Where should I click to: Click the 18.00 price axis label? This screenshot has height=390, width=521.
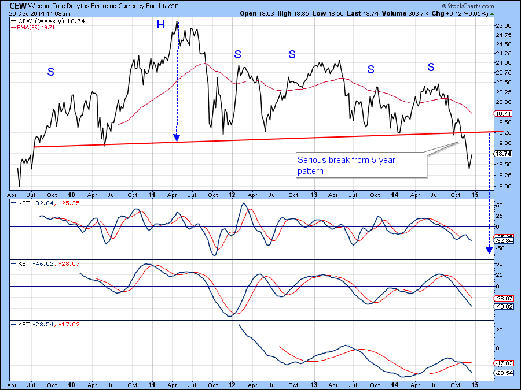(503, 187)
